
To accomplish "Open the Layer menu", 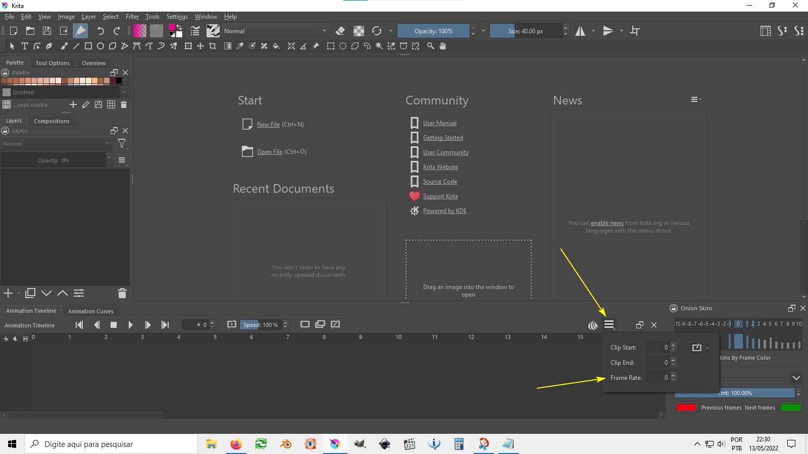I will coord(89,17).
